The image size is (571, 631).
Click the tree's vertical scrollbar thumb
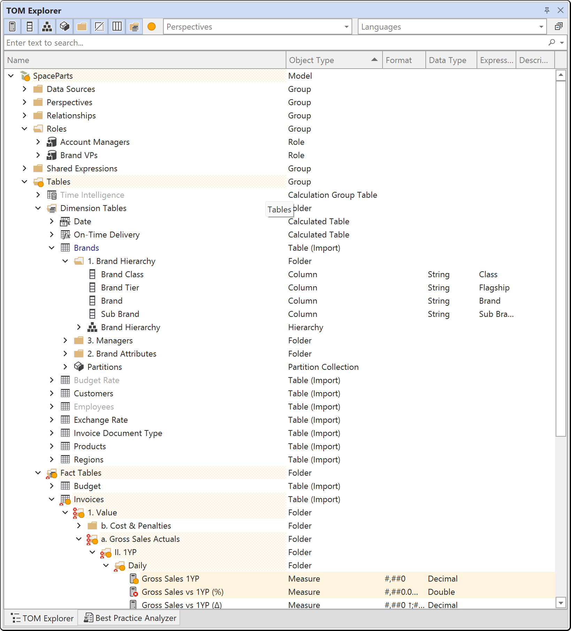point(561,258)
